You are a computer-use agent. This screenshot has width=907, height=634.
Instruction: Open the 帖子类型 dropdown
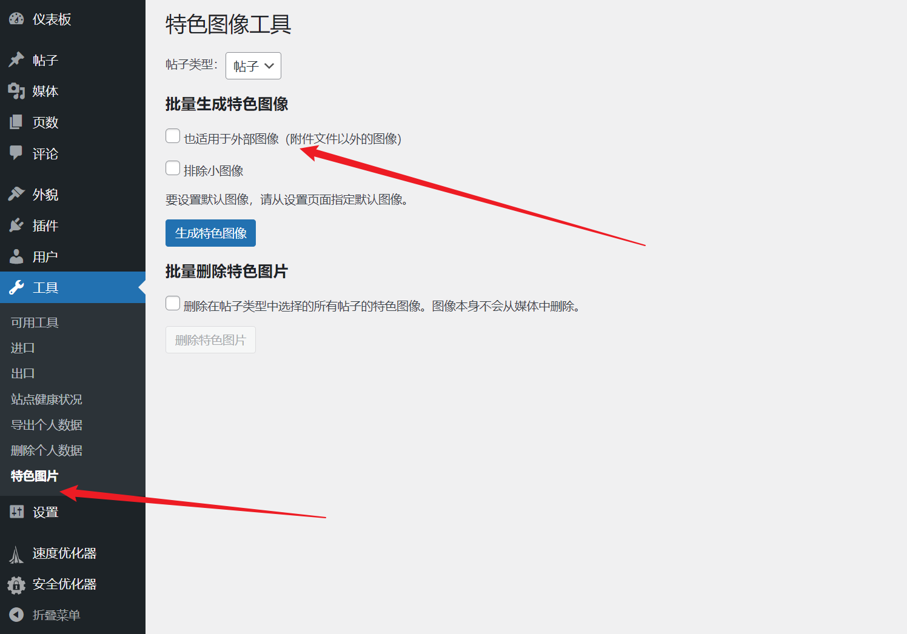(x=253, y=65)
